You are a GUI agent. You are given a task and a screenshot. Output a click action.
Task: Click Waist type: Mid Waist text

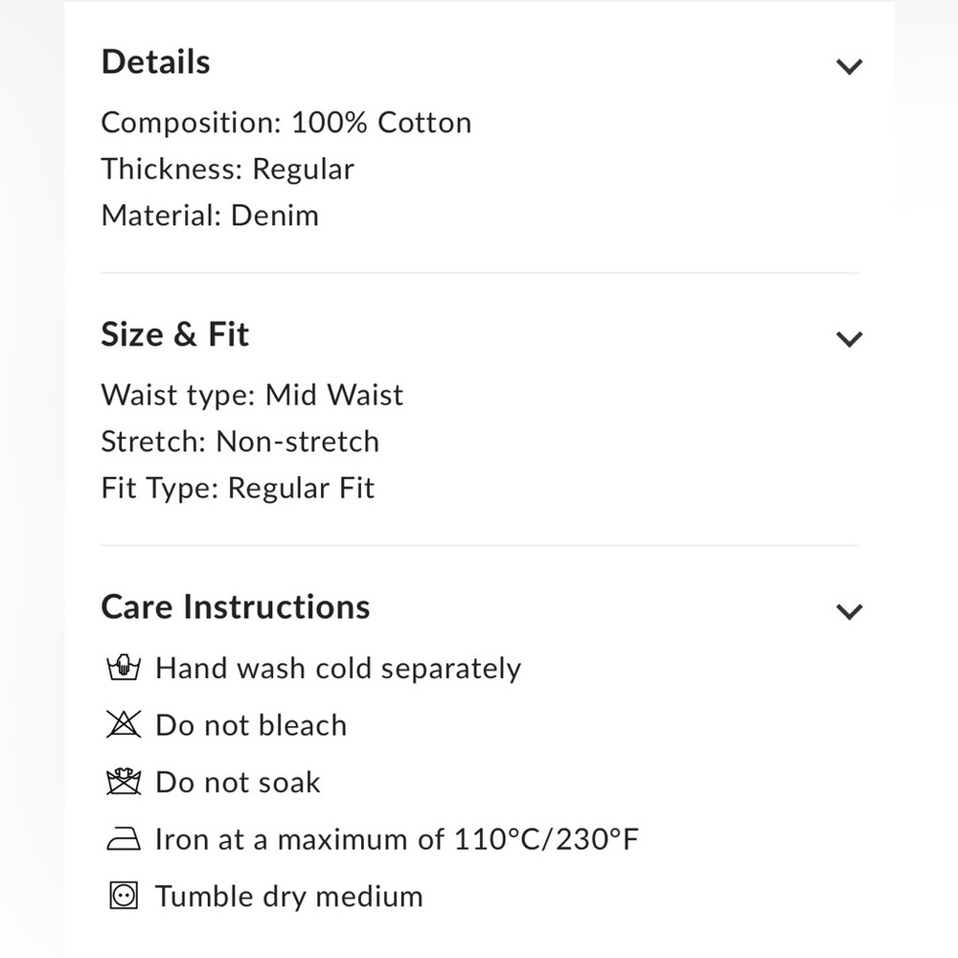252,396
